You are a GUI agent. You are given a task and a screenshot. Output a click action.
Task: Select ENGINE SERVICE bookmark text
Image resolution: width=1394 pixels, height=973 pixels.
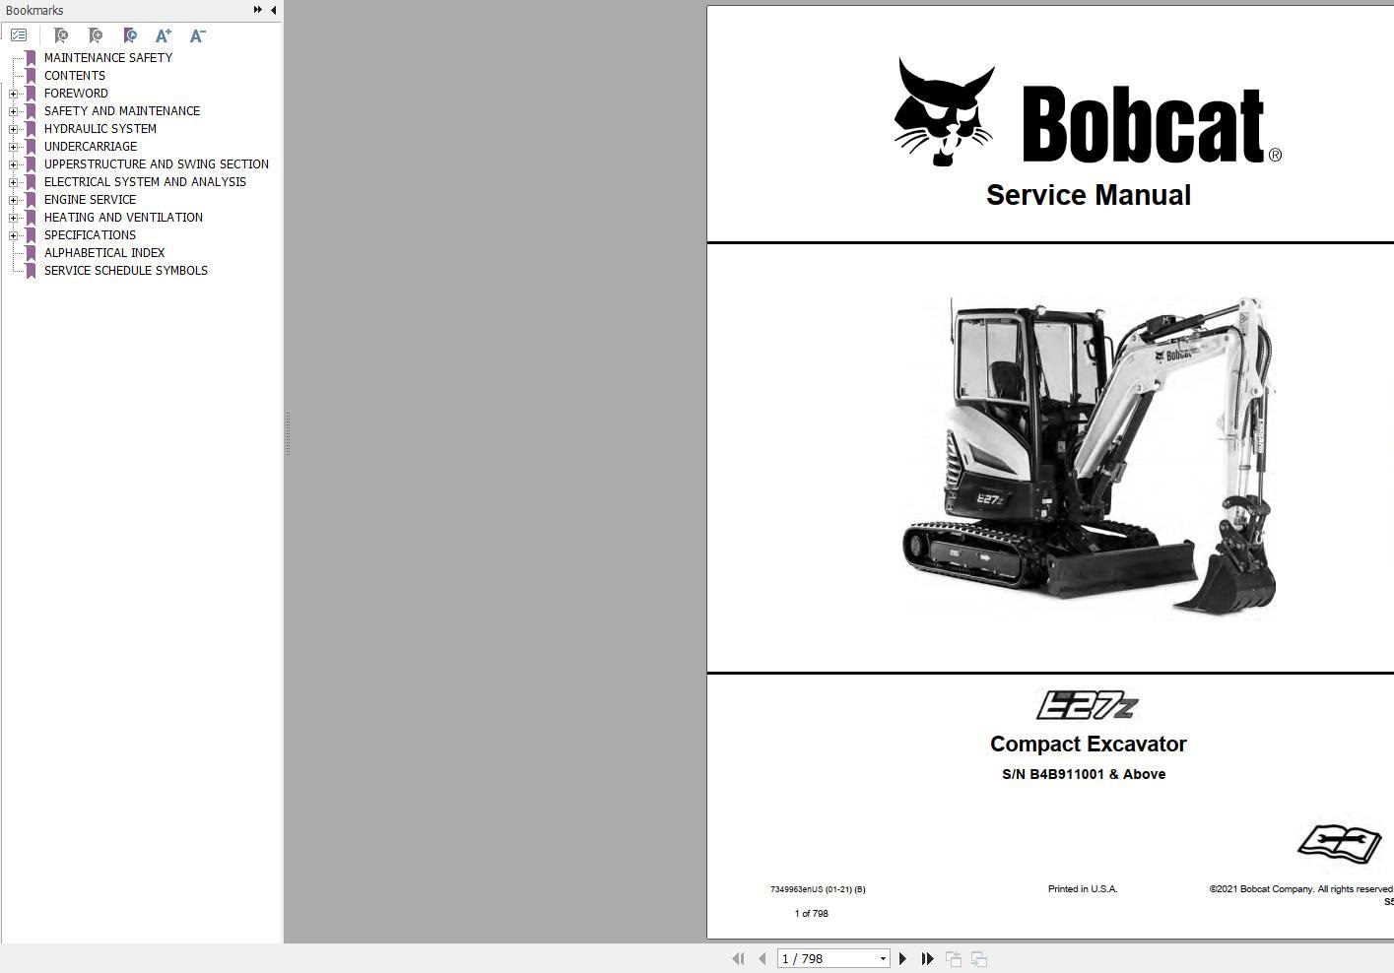90,200
